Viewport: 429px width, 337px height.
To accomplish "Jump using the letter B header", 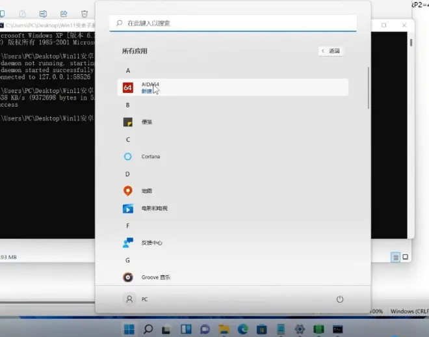I will (x=128, y=105).
